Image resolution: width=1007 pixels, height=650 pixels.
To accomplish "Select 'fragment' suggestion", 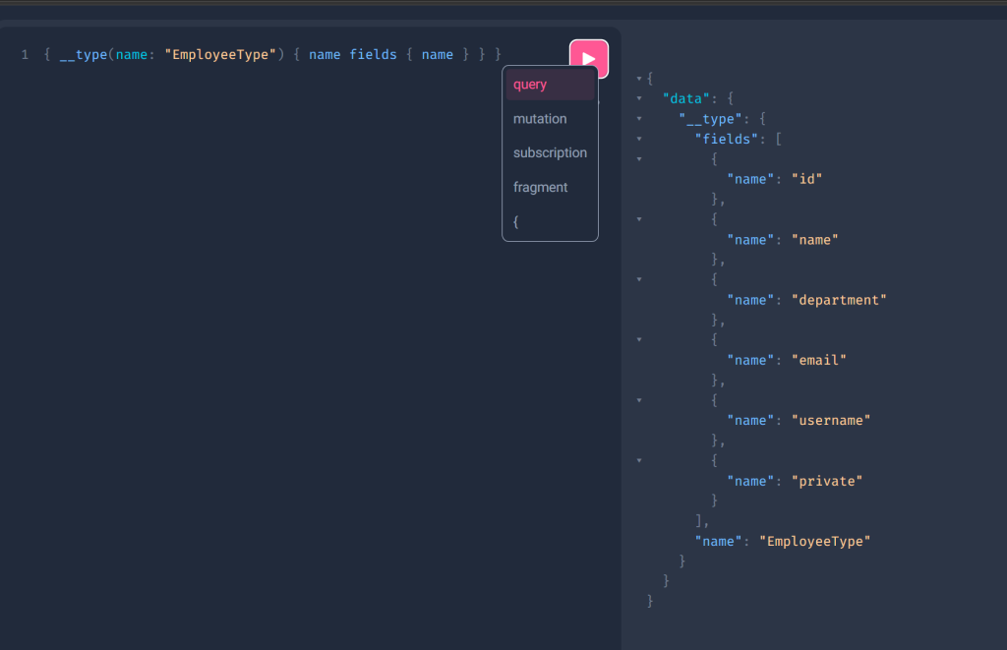I will [x=551, y=188].
